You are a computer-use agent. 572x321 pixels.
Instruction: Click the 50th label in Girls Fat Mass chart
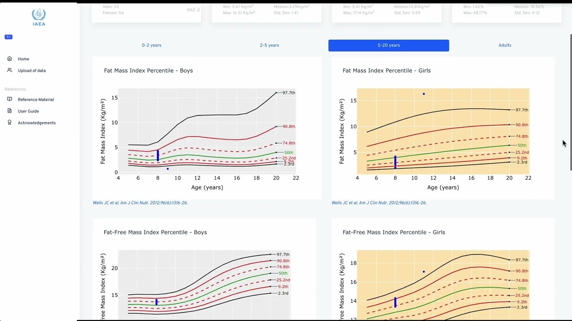point(522,145)
